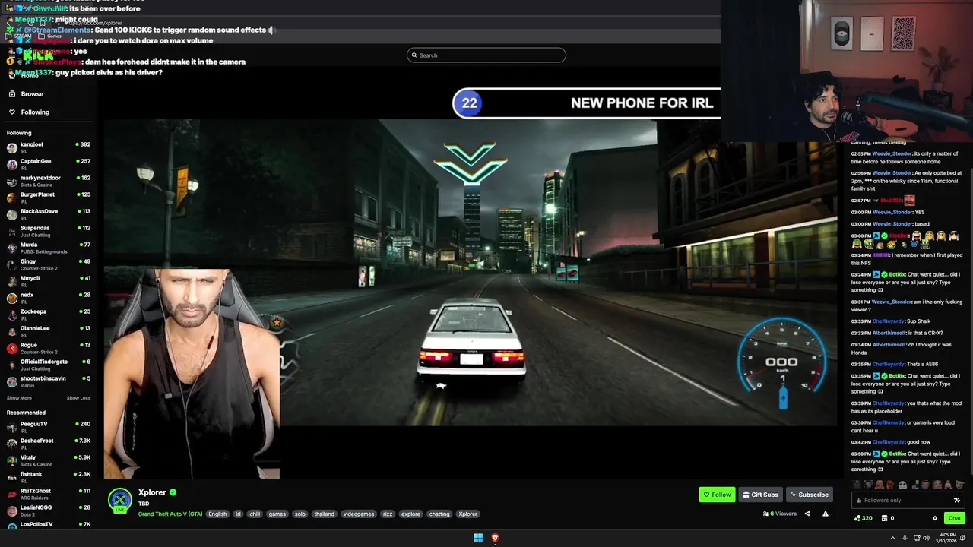This screenshot has width=973, height=547.
Task: Click the Gift Subs button
Action: pyautogui.click(x=760, y=495)
